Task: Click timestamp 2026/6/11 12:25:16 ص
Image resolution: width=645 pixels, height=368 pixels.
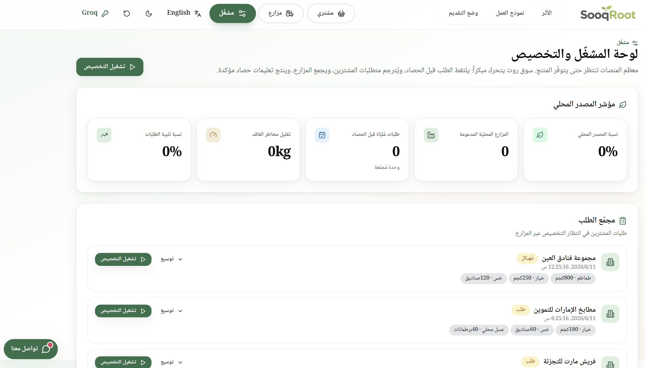Action: click(568, 267)
